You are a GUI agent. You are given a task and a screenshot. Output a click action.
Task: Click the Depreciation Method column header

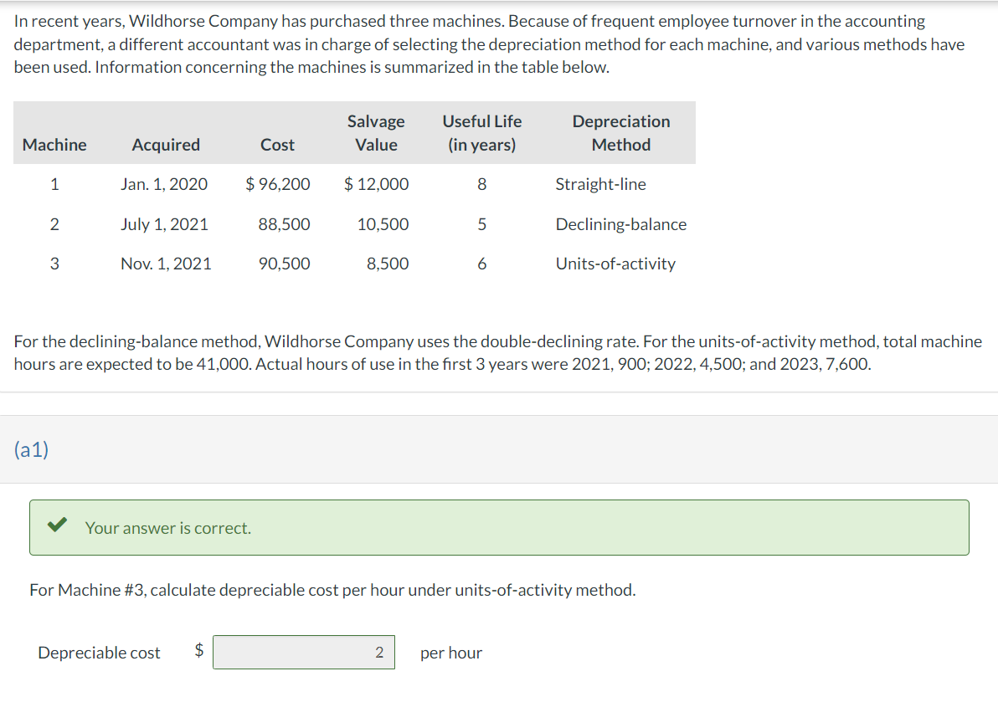[x=621, y=133]
